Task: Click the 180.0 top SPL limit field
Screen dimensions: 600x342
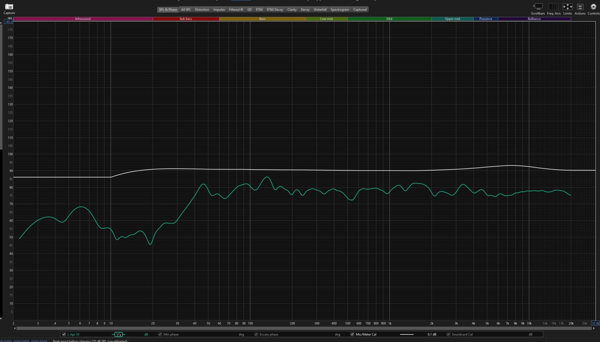Action: coord(8,22)
